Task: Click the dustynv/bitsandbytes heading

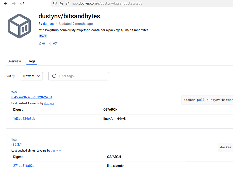Action: coord(69,16)
